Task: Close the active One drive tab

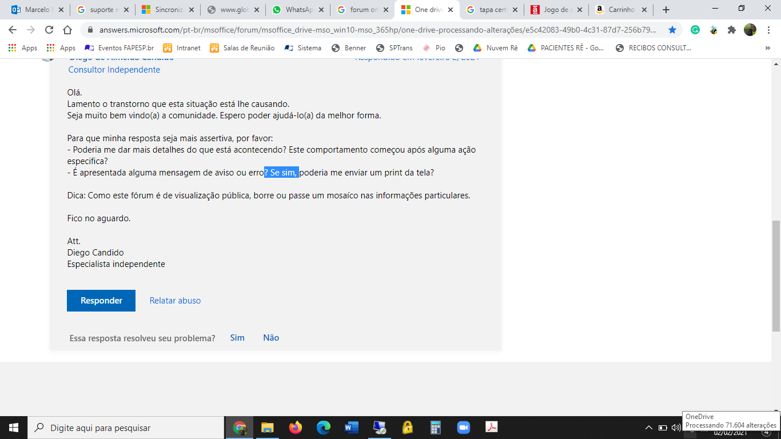Action: tap(450, 10)
